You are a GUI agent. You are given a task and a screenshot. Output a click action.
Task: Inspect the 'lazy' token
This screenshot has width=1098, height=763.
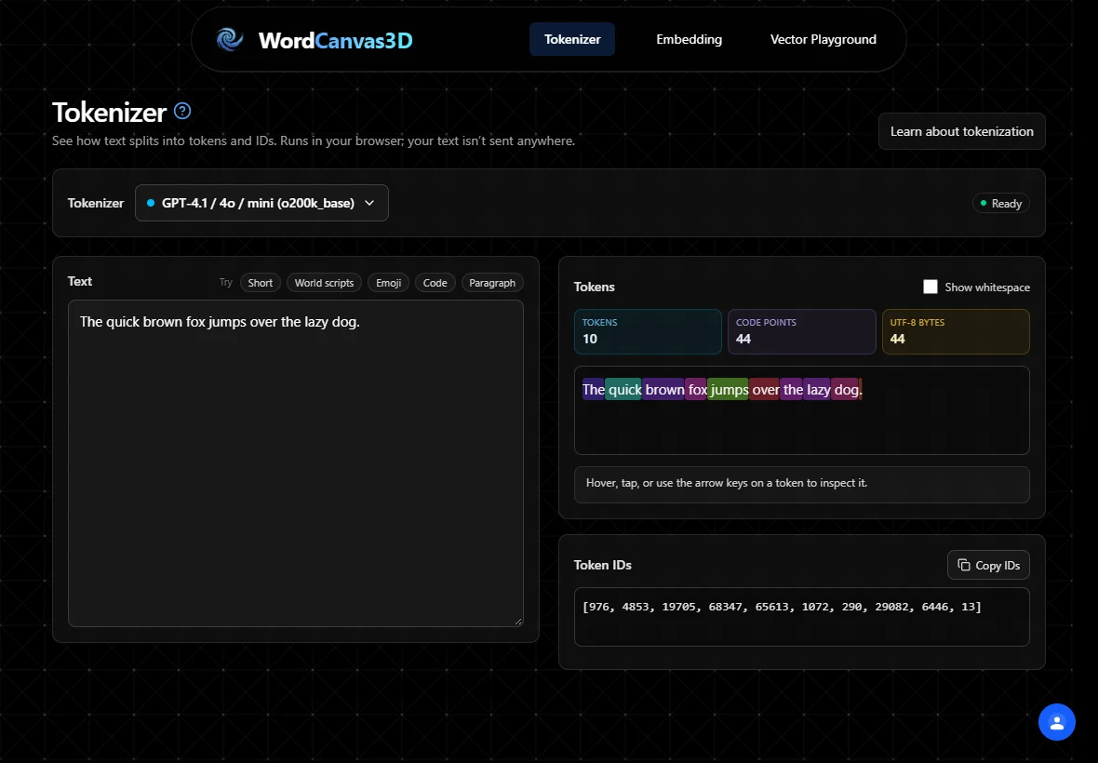click(x=816, y=389)
